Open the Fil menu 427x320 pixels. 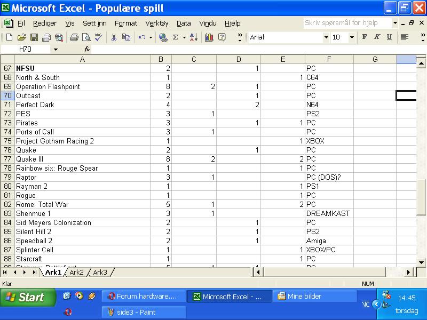coord(21,23)
